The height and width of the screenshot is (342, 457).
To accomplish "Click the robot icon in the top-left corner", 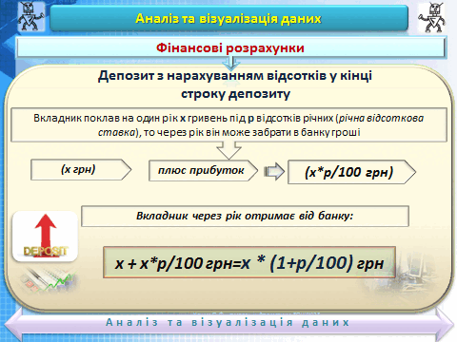I will 30,16.
